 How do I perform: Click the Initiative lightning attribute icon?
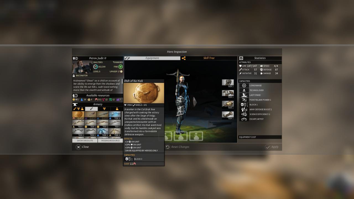coord(241,73)
